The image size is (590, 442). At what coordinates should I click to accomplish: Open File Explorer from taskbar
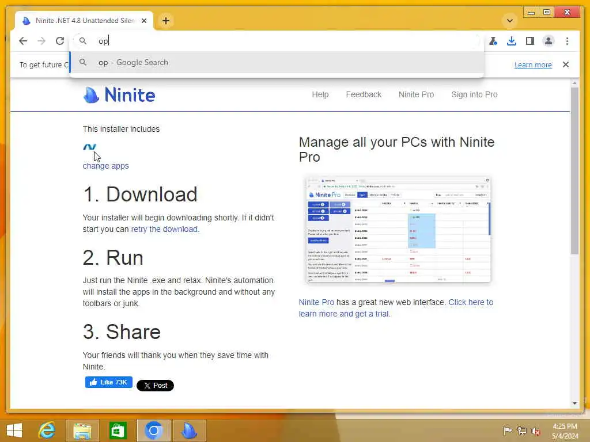tap(82, 430)
